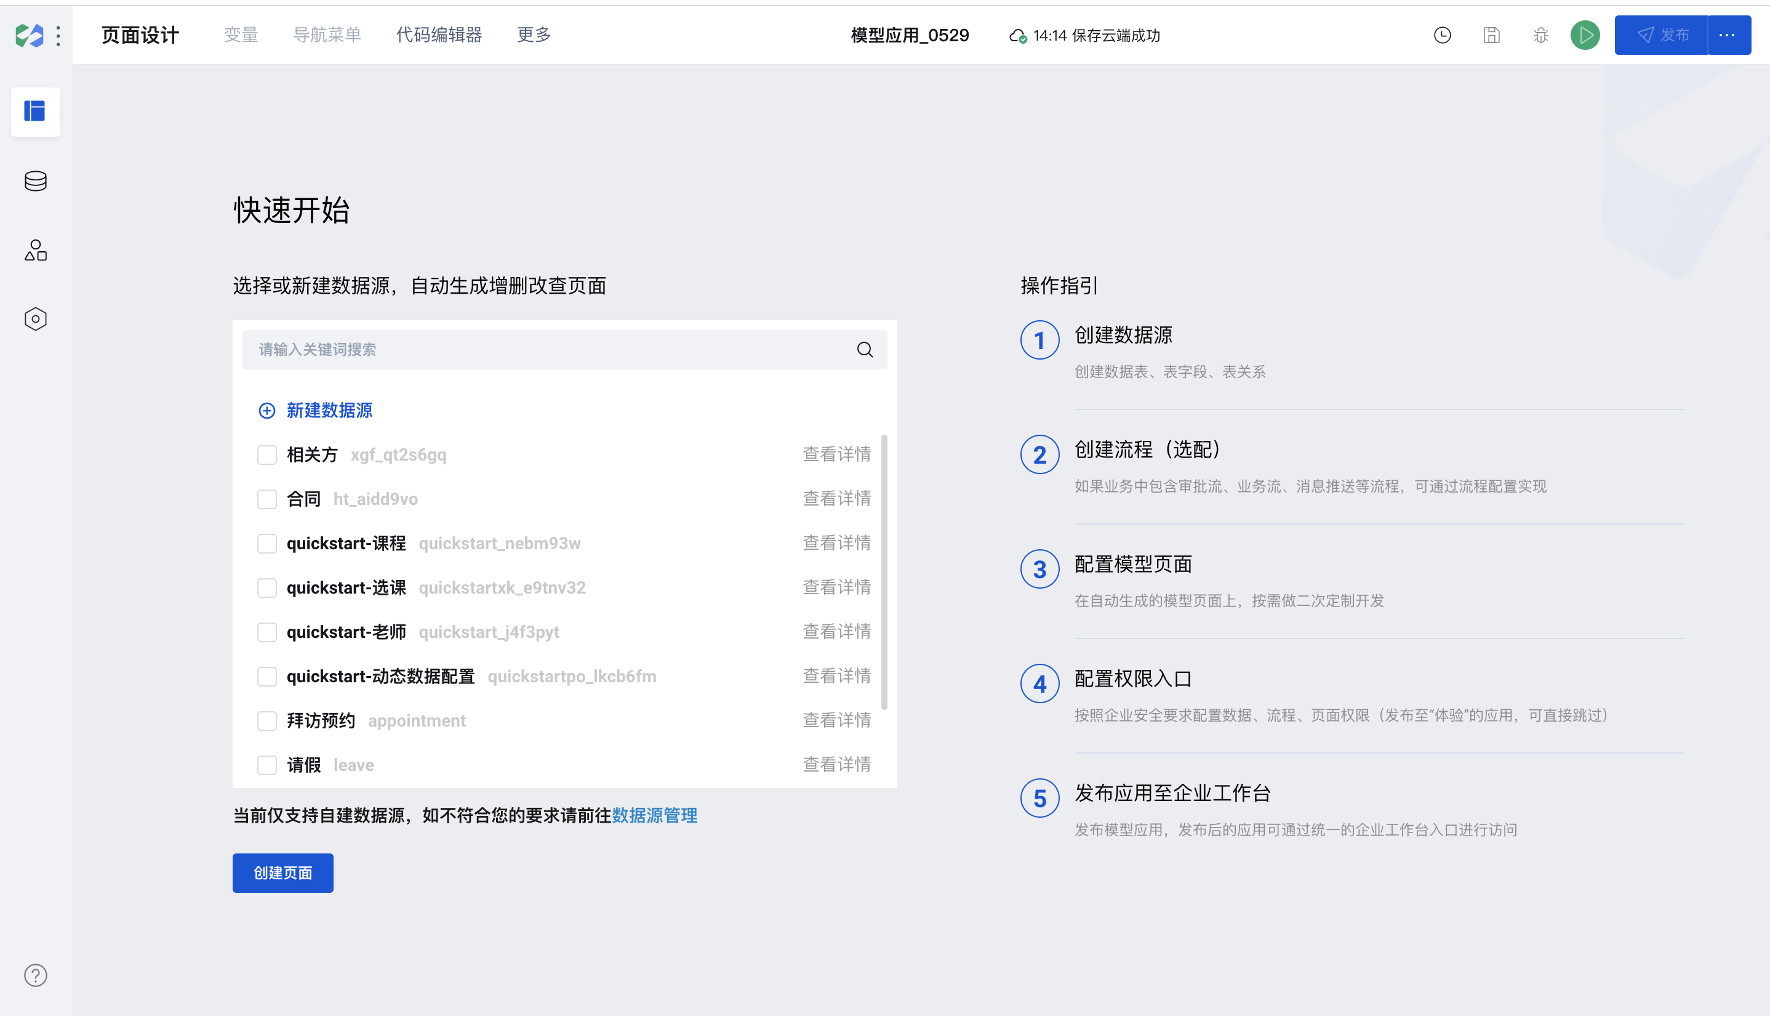
Task: Check the 拜访预约 checkbox
Action: (267, 721)
